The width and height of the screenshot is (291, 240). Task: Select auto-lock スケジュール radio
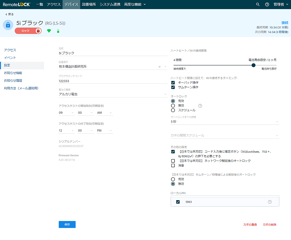[173, 110]
